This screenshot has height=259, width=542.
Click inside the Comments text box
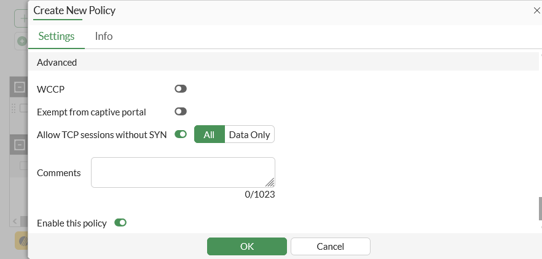(x=183, y=172)
